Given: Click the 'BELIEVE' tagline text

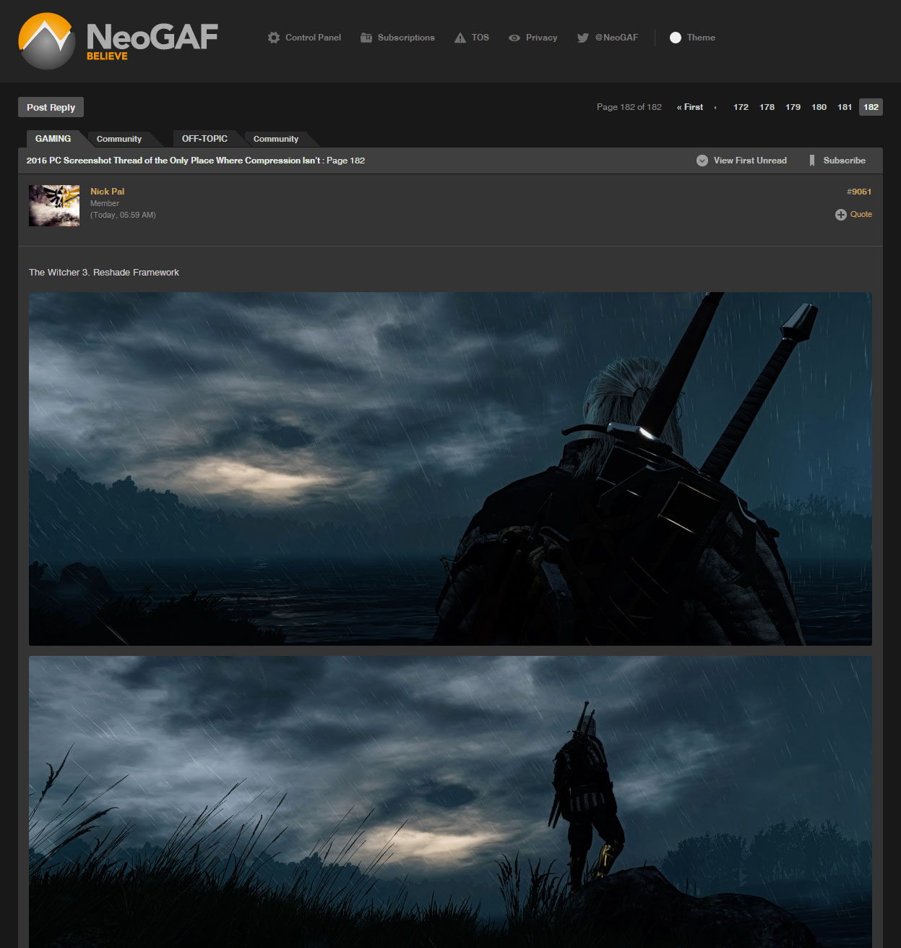Looking at the screenshot, I should (x=107, y=56).
